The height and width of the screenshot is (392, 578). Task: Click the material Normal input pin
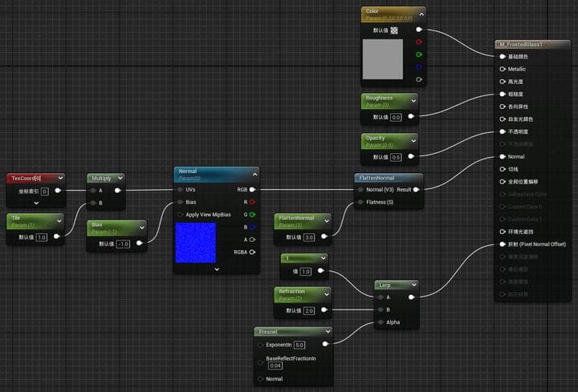click(x=503, y=156)
